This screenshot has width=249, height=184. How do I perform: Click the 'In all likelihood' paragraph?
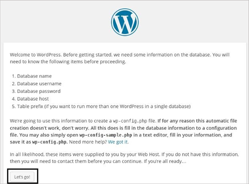point(124,158)
